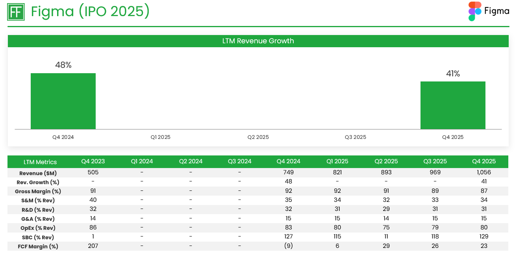The height and width of the screenshot is (255, 515).
Task: Click the revenue value 969
Action: [435, 172]
